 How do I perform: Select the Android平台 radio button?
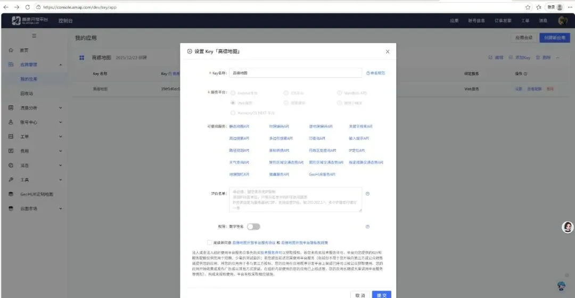[233, 93]
